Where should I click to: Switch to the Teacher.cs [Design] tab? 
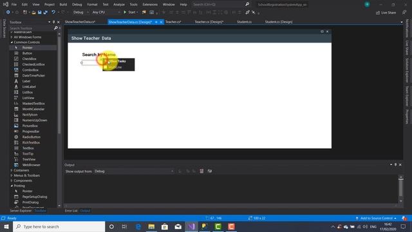click(x=209, y=22)
